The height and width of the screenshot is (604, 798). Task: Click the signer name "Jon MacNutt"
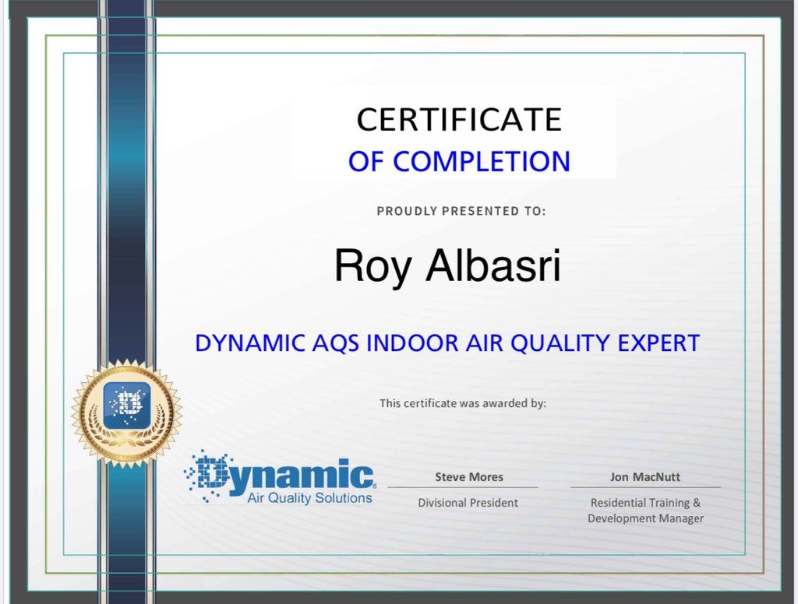pyautogui.click(x=644, y=477)
